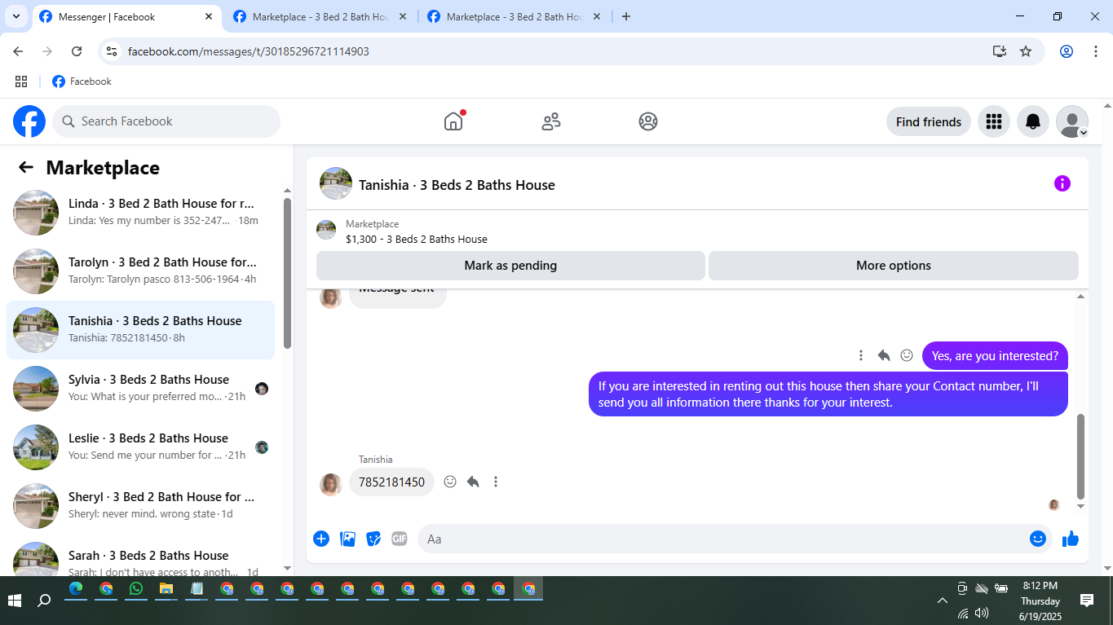Choose a sticker from the composer

(373, 539)
